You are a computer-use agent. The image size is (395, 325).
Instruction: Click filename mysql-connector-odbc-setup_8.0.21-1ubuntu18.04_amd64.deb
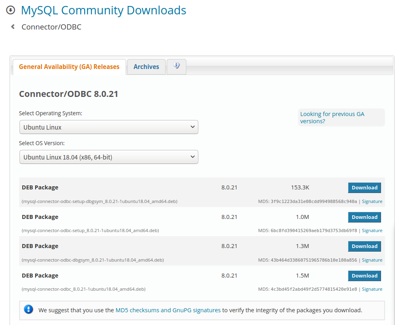(x=90, y=230)
